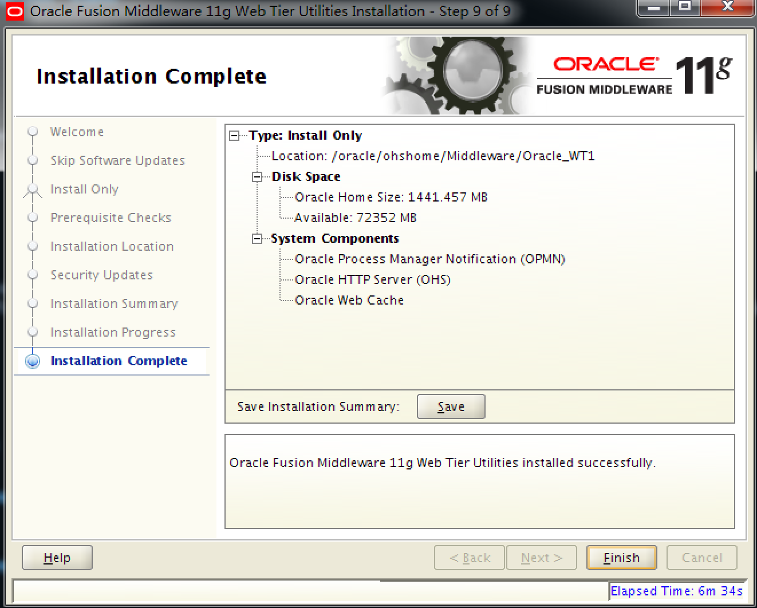Screen dimensions: 757x608
Task: Click the Installation Complete heading
Action: click(151, 76)
